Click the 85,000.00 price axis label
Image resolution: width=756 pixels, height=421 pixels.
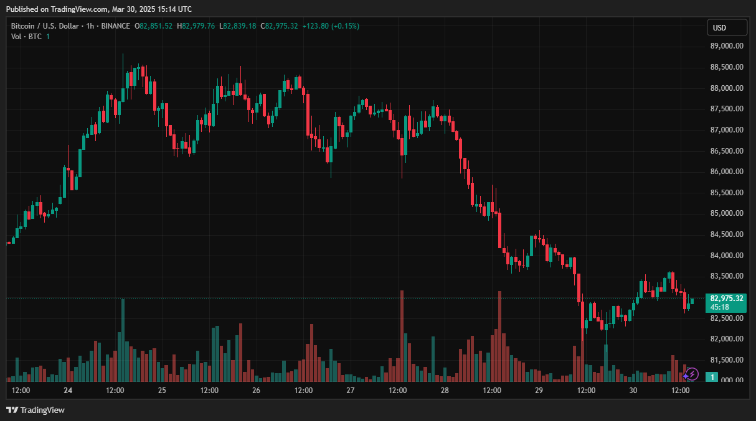click(x=726, y=213)
